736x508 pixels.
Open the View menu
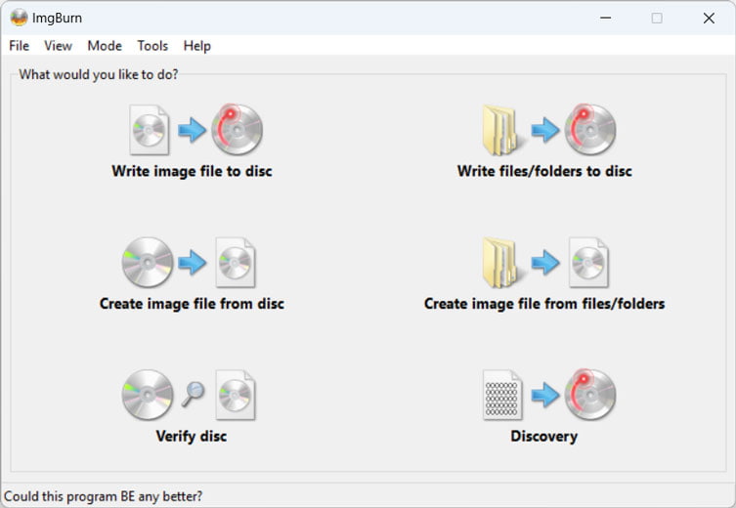coord(59,46)
